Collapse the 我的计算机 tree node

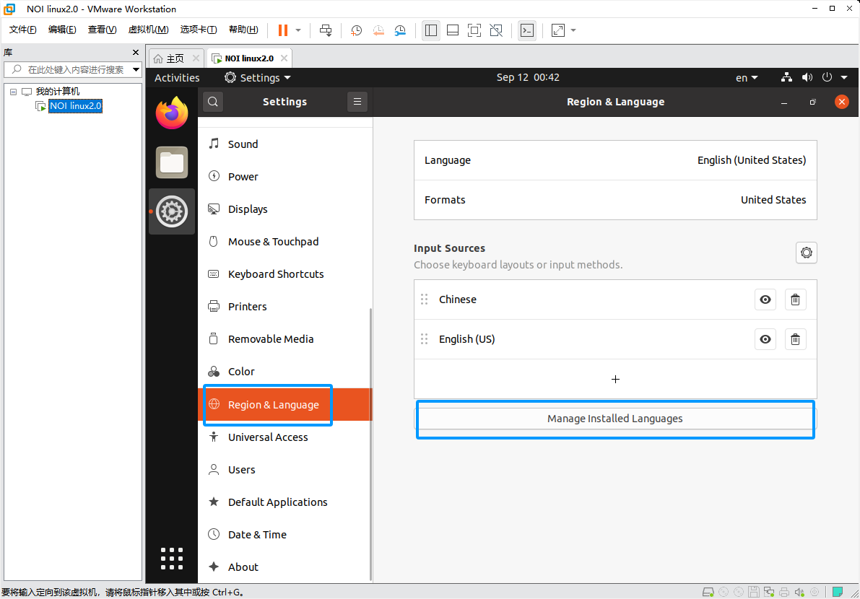click(x=13, y=92)
